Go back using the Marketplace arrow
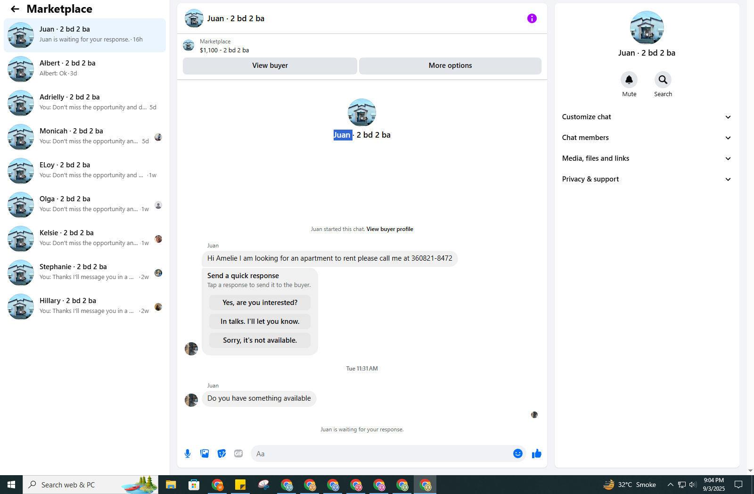 15,9
